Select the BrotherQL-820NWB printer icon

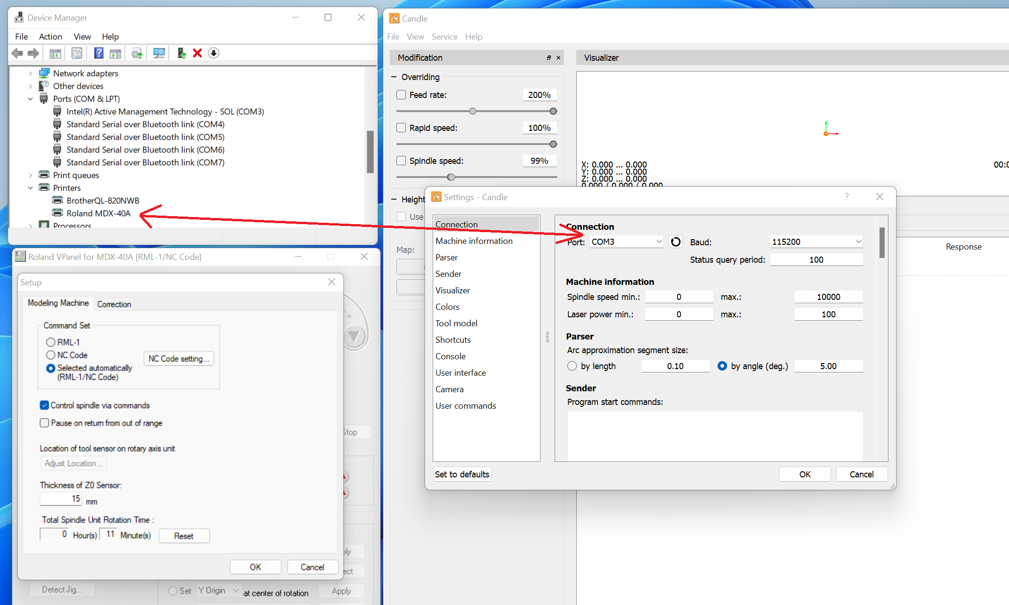(x=57, y=201)
